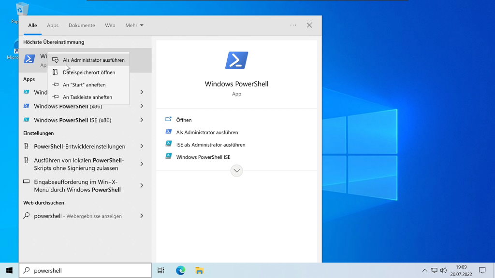
Task: Expand arrow of first Apps result
Action: 142,92
